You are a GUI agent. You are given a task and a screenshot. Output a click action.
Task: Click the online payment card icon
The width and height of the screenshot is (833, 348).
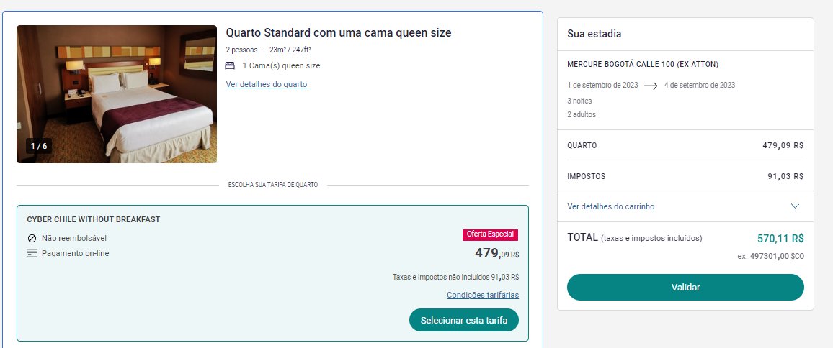32,254
